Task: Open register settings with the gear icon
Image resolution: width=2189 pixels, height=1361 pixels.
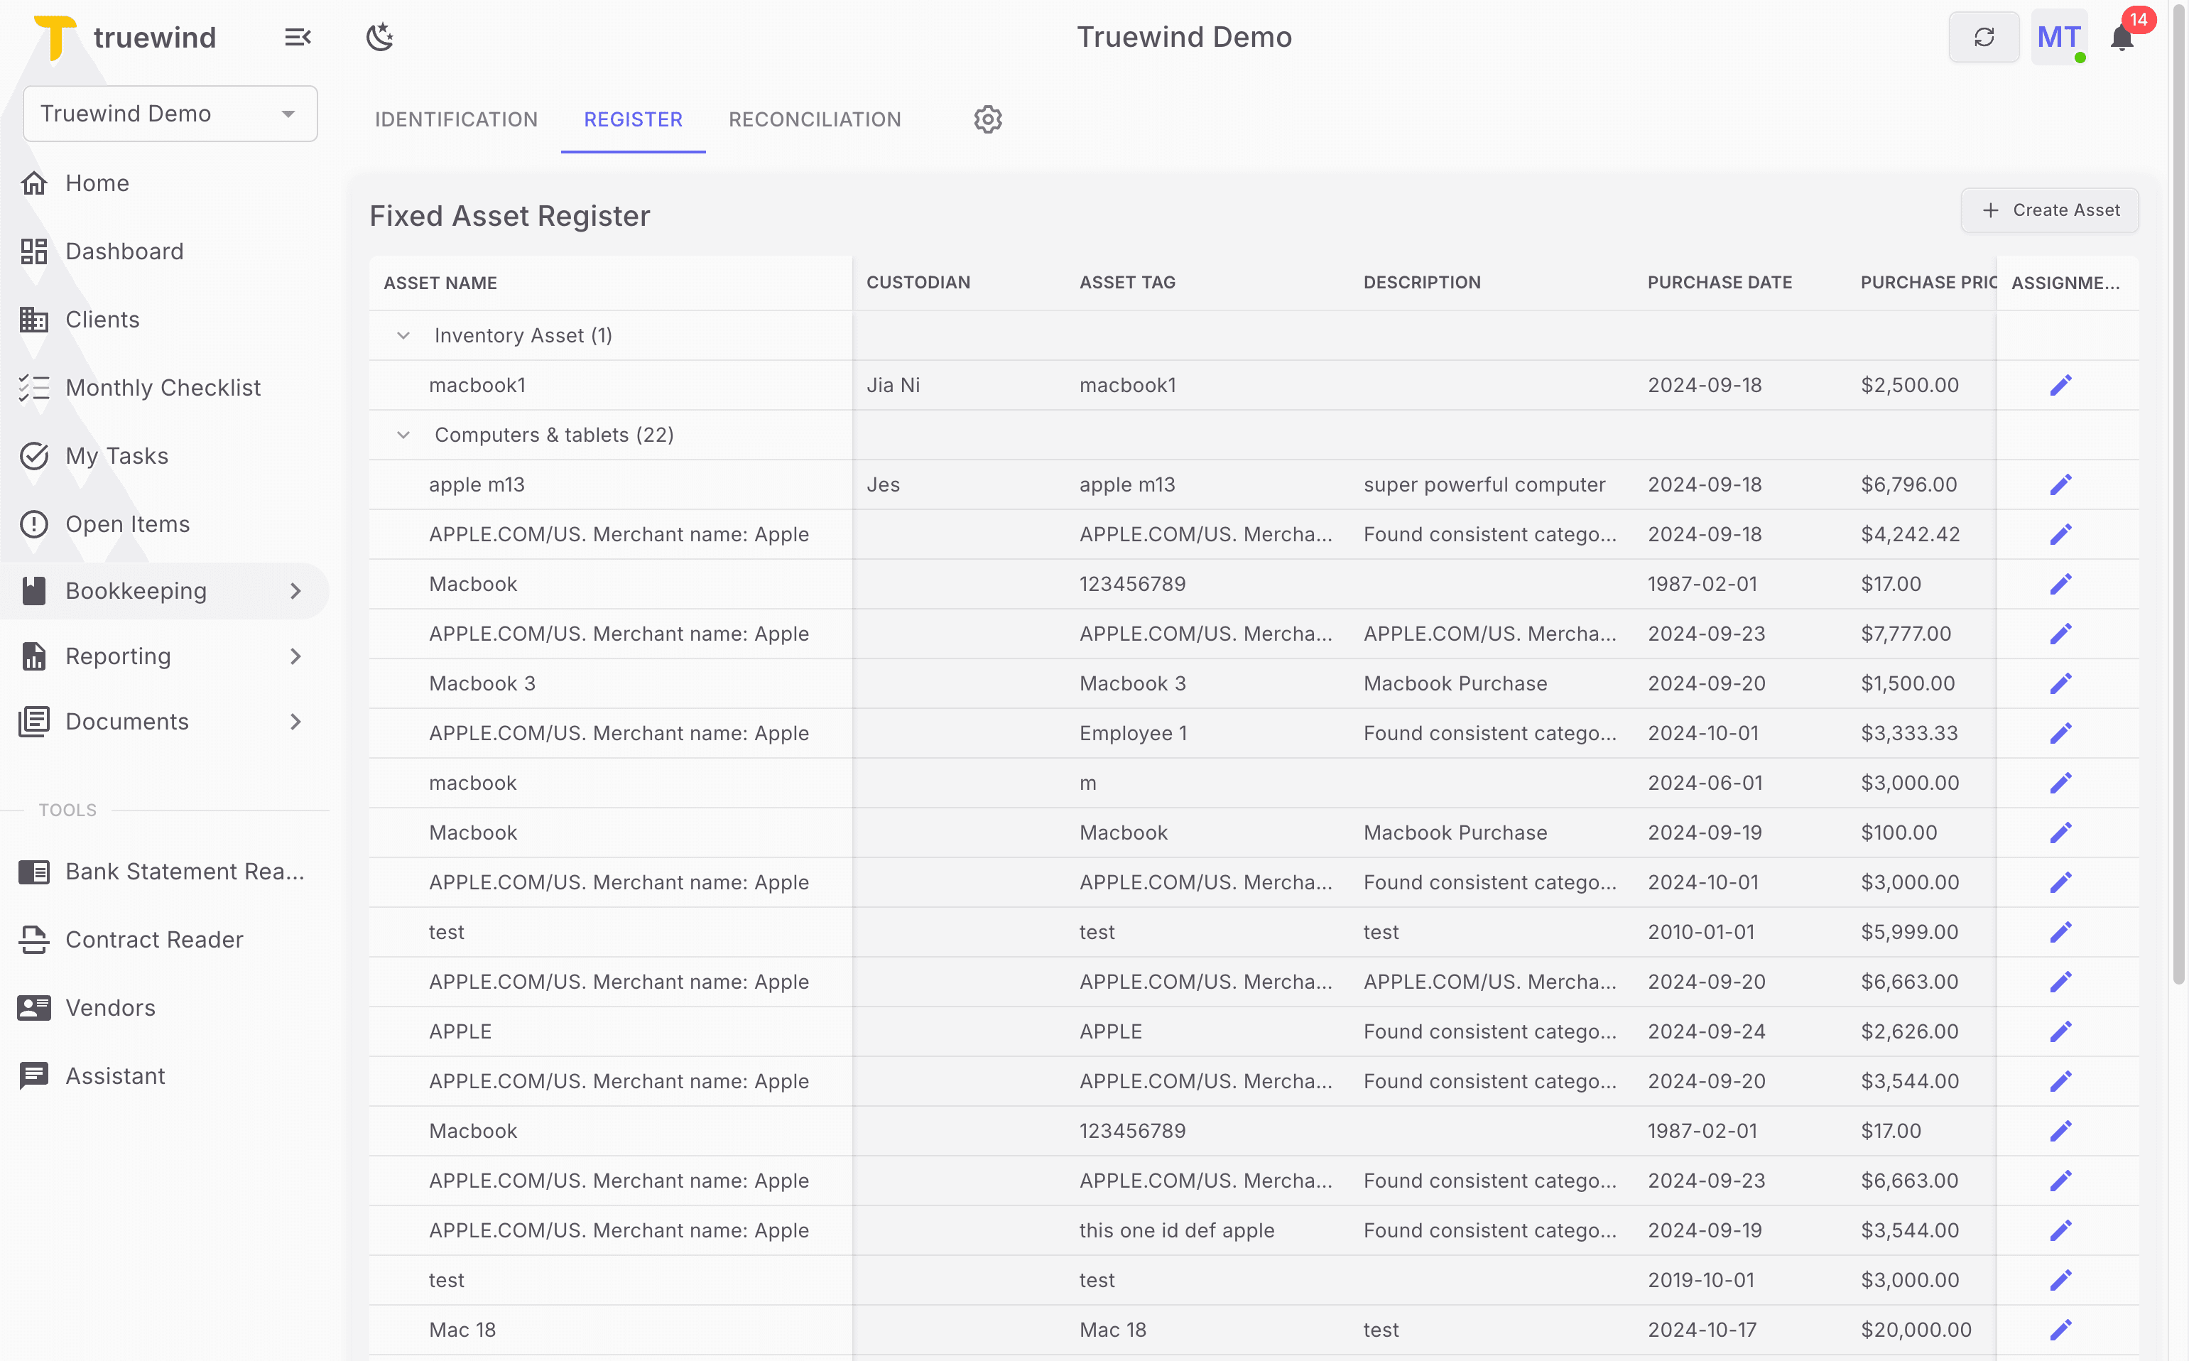Action: point(987,119)
